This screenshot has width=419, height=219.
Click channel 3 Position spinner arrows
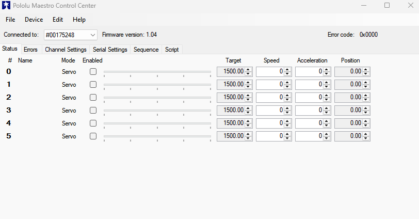pos(366,110)
